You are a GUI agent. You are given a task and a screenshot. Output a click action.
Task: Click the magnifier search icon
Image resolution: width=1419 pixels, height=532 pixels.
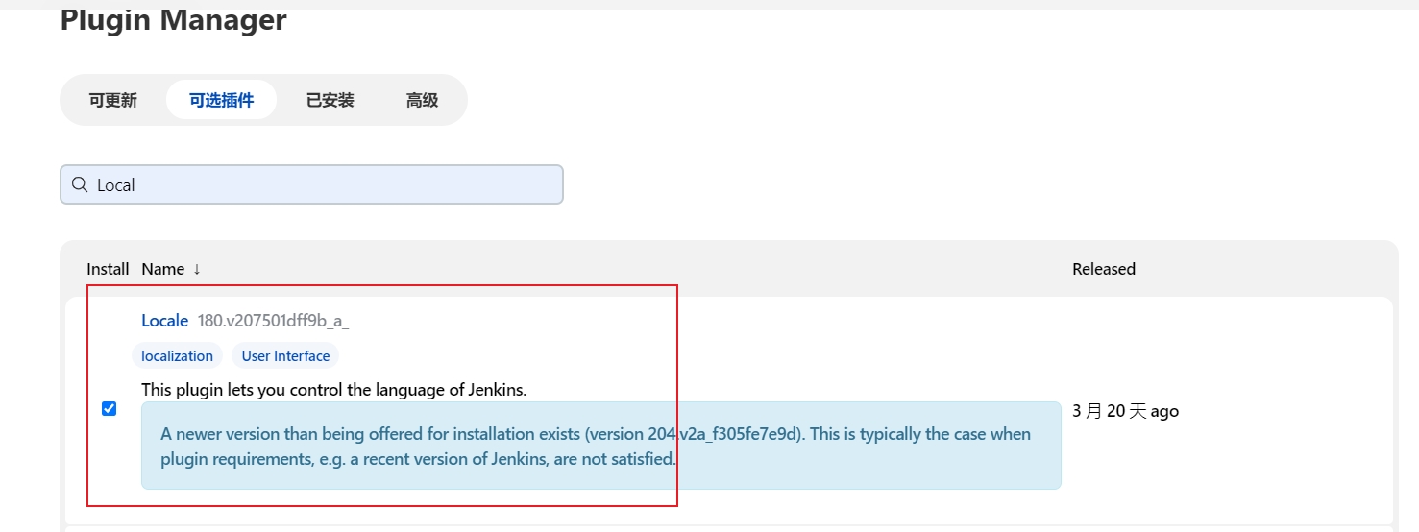point(80,184)
